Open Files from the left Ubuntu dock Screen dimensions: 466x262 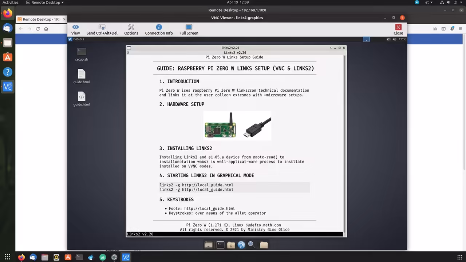[8, 43]
